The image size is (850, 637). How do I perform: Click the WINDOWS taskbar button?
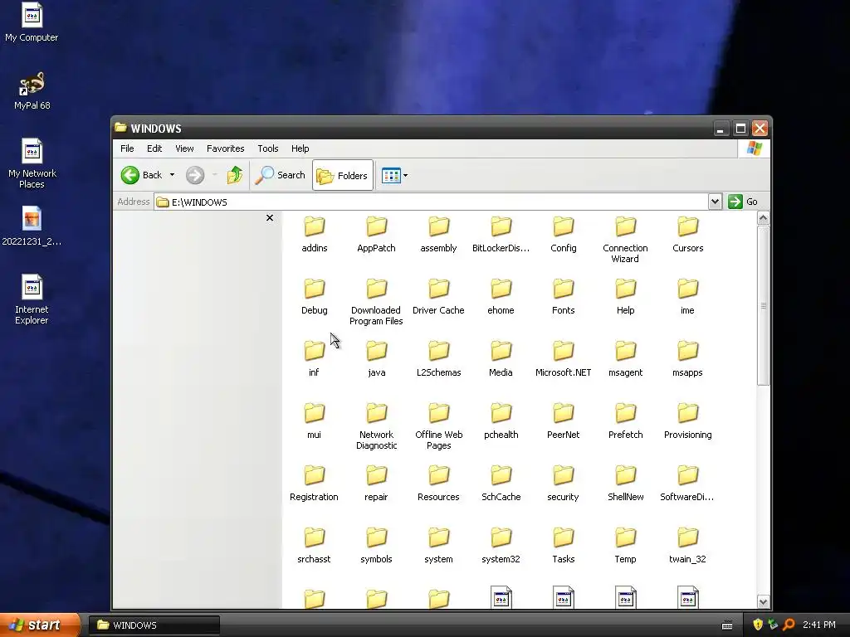(154, 625)
